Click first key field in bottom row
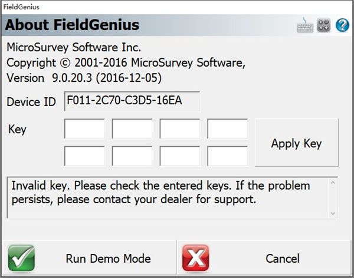The height and width of the screenshot is (278, 354). click(x=84, y=155)
